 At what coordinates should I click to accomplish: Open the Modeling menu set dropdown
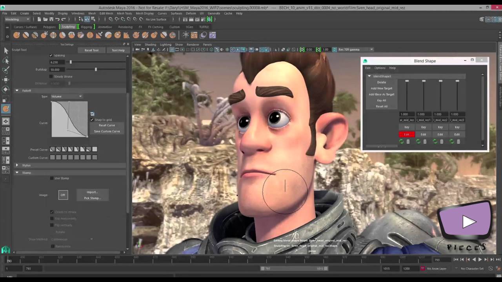pos(17,19)
